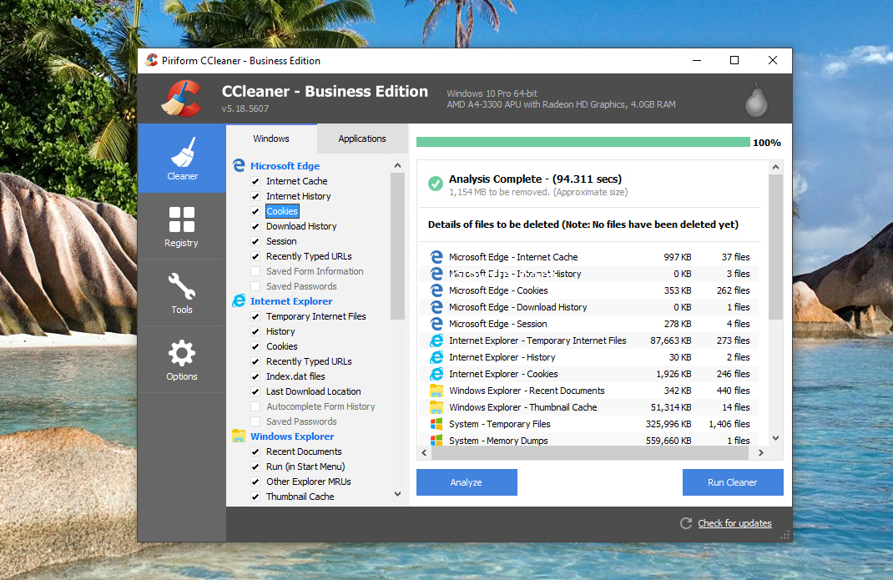Switch to the Applications tab

point(362,139)
